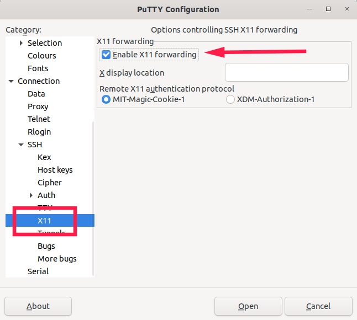Viewport: 357px width, 320px height.
Task: Expand the Auth subcategory arrow
Action: coord(32,195)
